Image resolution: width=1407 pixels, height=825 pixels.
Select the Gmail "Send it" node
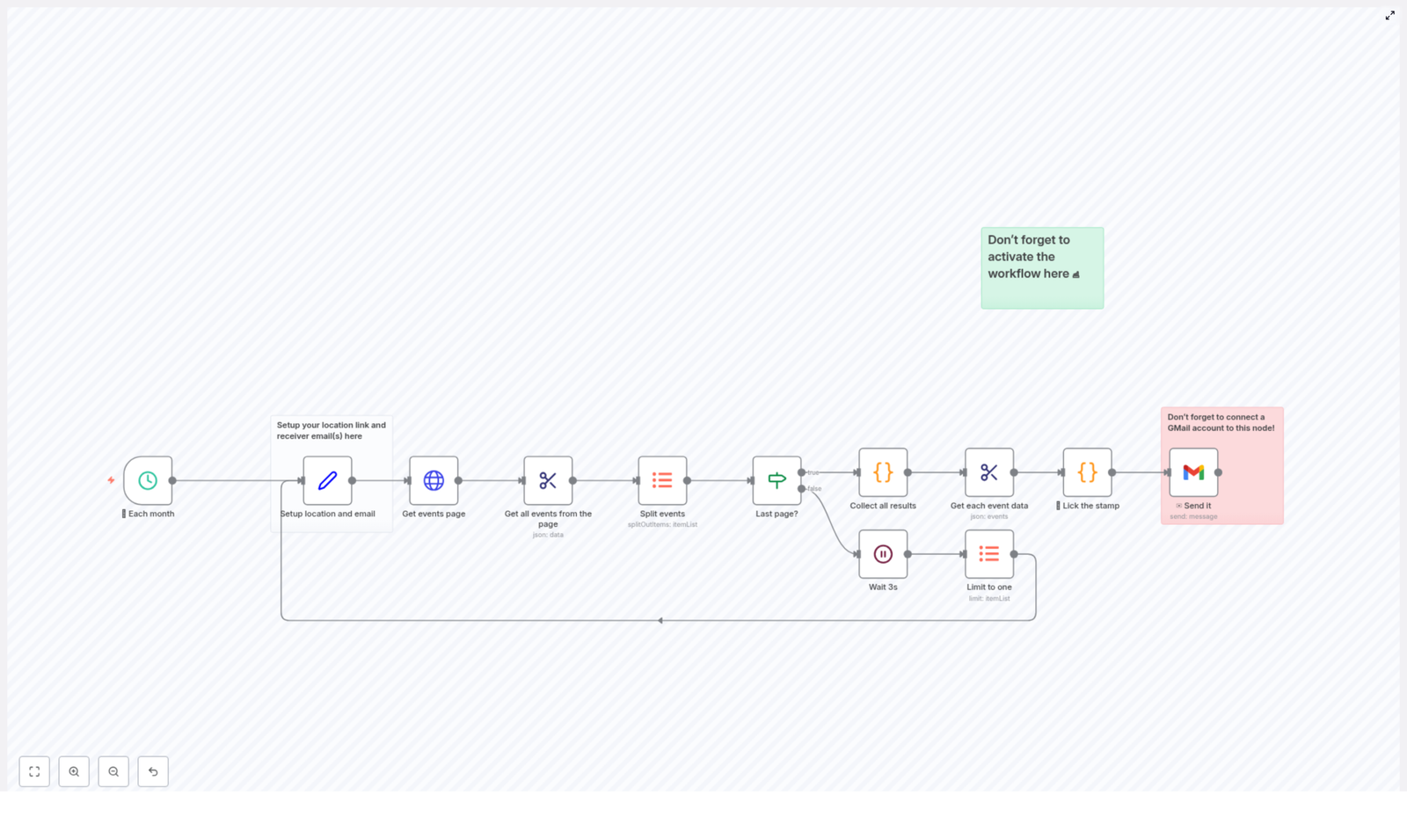click(1192, 471)
